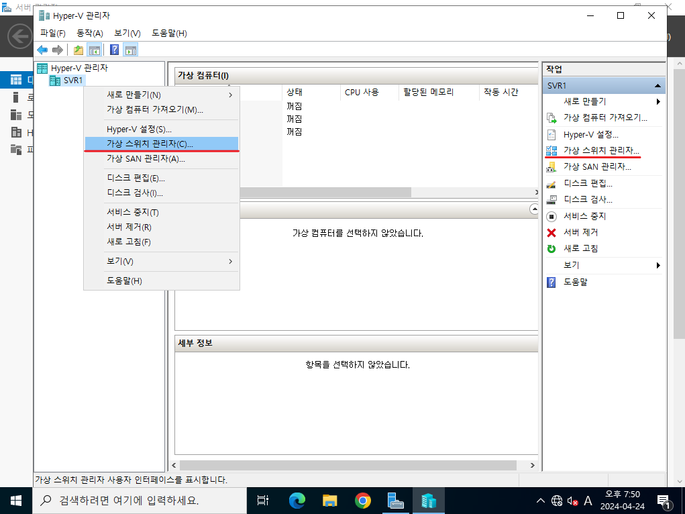Choose 가상 SAN 관리자(A)... from context menu

162,158
